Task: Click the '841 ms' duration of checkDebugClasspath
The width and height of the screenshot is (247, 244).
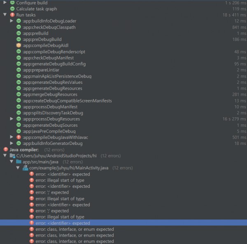Action: click(x=239, y=27)
